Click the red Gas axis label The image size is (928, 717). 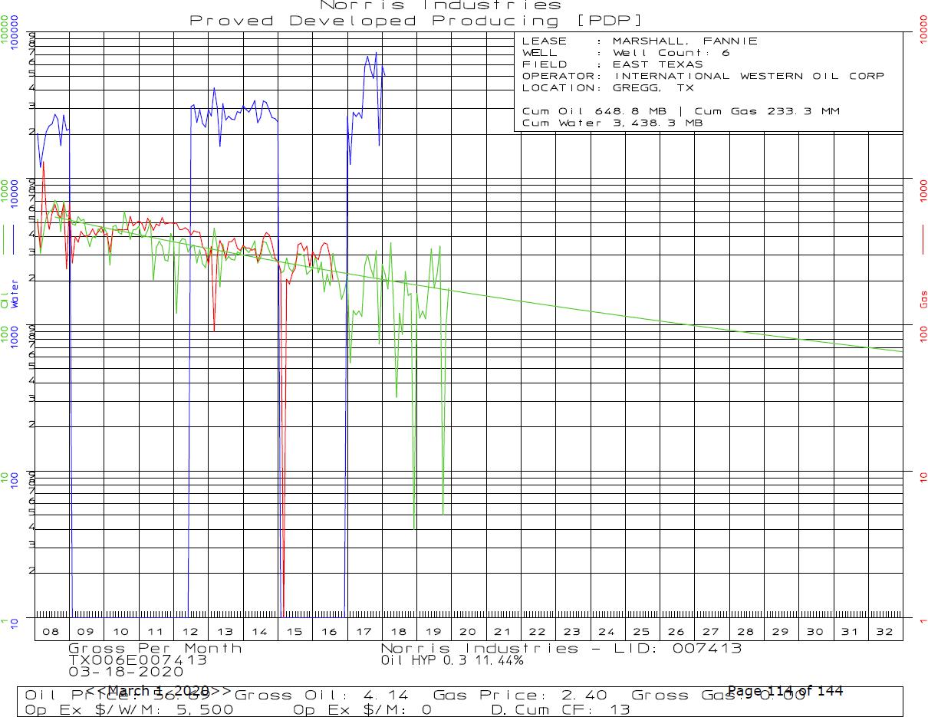click(923, 299)
